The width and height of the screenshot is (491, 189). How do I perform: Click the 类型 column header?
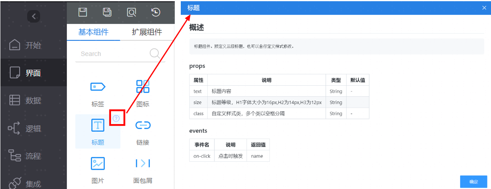coord(336,80)
